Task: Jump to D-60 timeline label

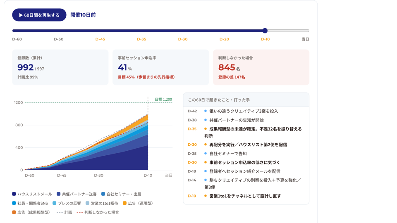Action: (x=17, y=39)
